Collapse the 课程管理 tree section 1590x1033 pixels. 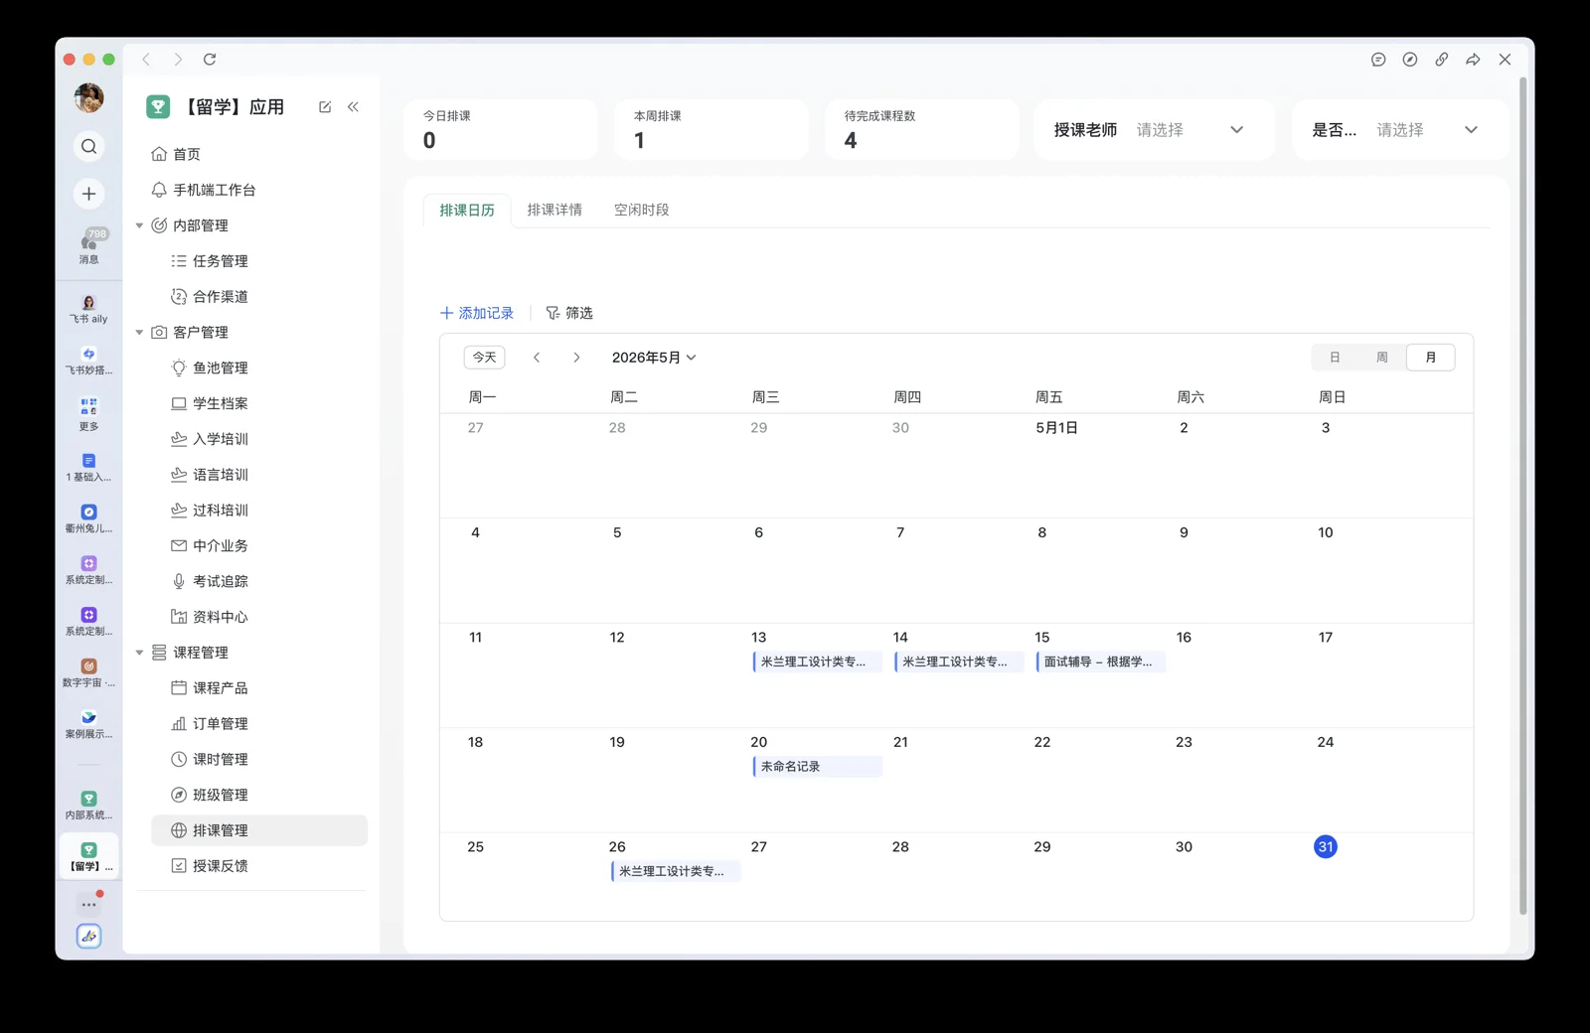pos(139,653)
